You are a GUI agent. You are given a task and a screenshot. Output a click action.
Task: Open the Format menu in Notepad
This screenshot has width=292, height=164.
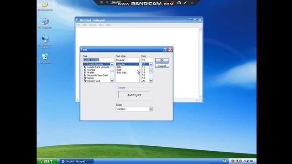(92, 25)
